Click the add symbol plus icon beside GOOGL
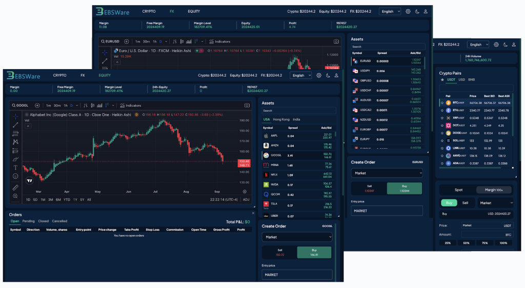Image resolution: width=525 pixels, height=288 pixels. [37, 105]
